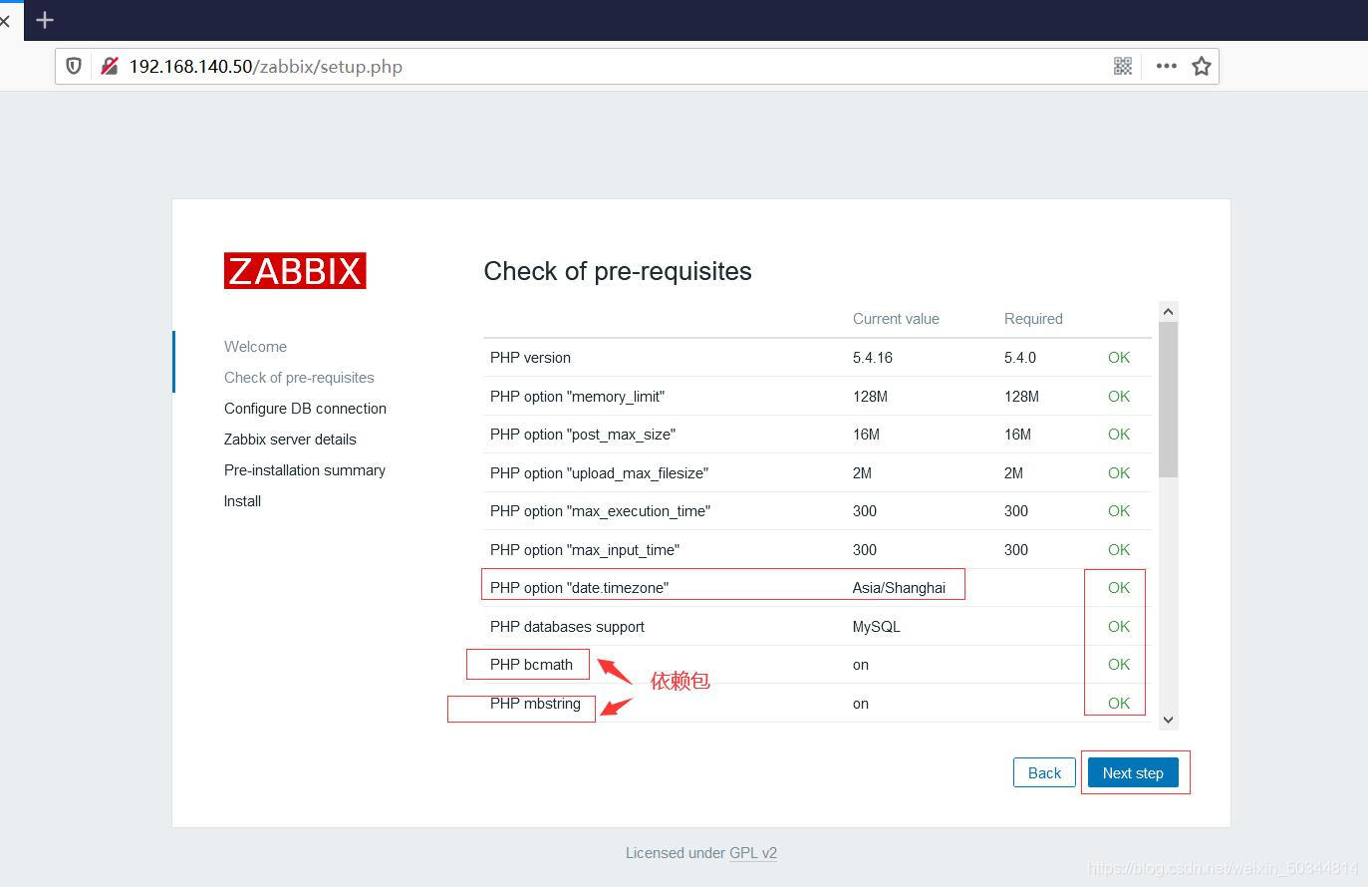
Task: Click PHP option "max_execution_time" row label
Action: [600, 511]
